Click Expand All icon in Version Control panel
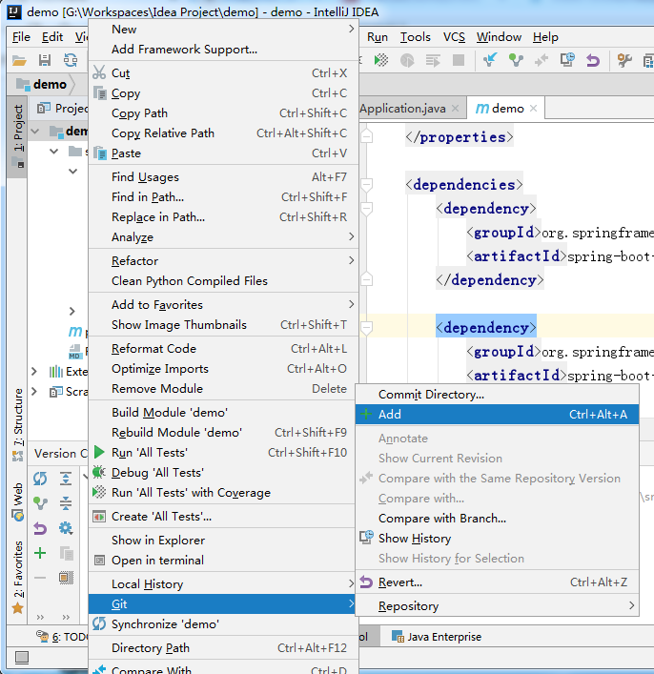Image resolution: width=654 pixels, height=674 pixels. pos(66,479)
